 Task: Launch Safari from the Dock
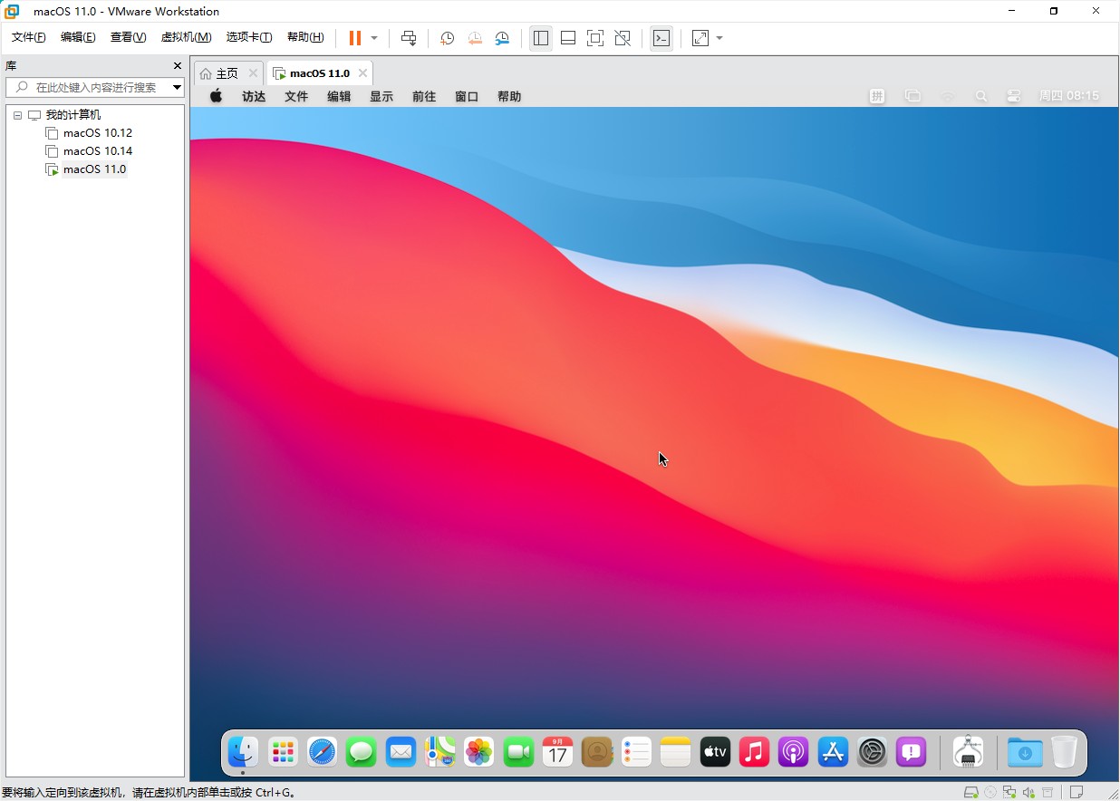pos(321,752)
